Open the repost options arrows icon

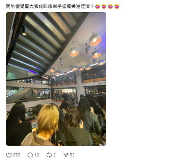pos(49,155)
